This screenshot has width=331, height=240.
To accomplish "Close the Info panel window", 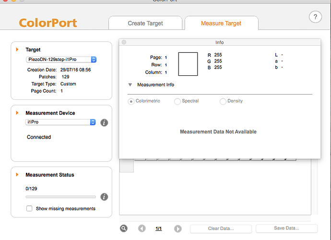I will pos(124,42).
